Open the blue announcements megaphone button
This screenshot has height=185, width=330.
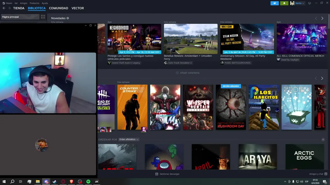pos(275,3)
